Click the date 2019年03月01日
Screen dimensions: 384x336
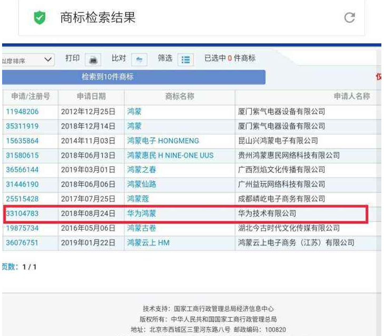click(x=88, y=170)
